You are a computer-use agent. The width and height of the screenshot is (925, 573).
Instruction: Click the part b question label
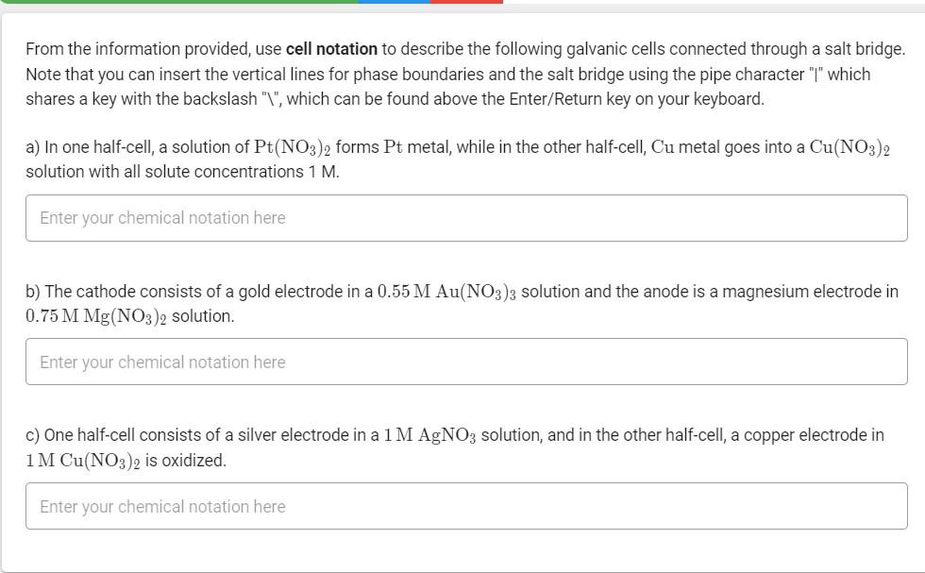click(32, 291)
